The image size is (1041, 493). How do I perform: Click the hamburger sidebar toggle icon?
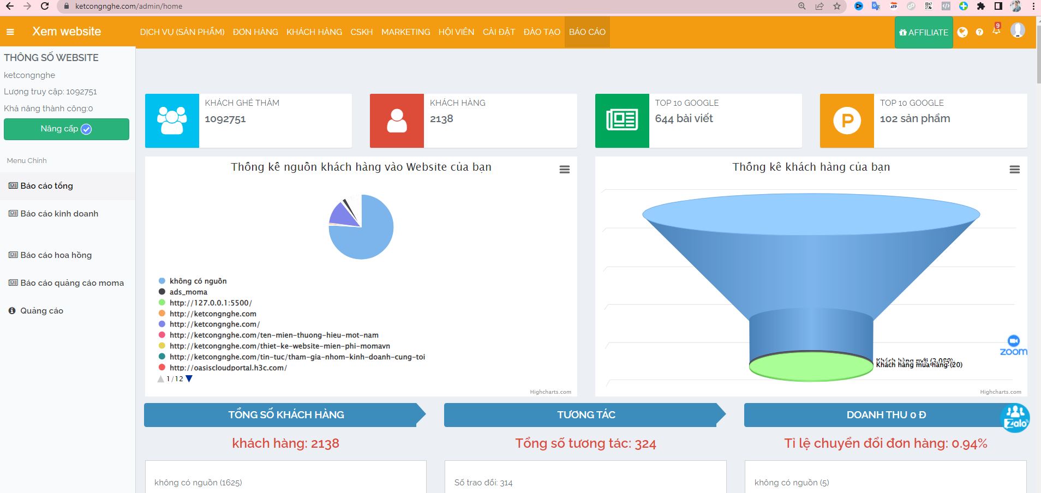click(x=10, y=32)
